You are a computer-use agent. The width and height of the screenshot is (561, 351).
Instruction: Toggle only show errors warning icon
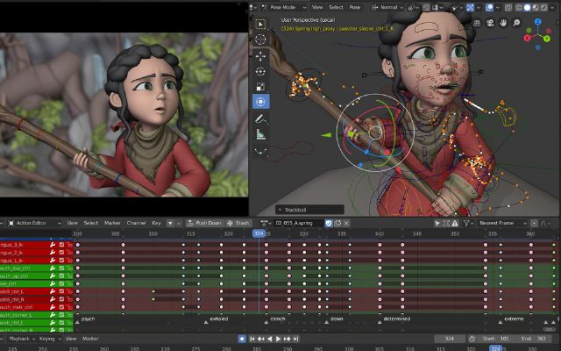(x=455, y=223)
